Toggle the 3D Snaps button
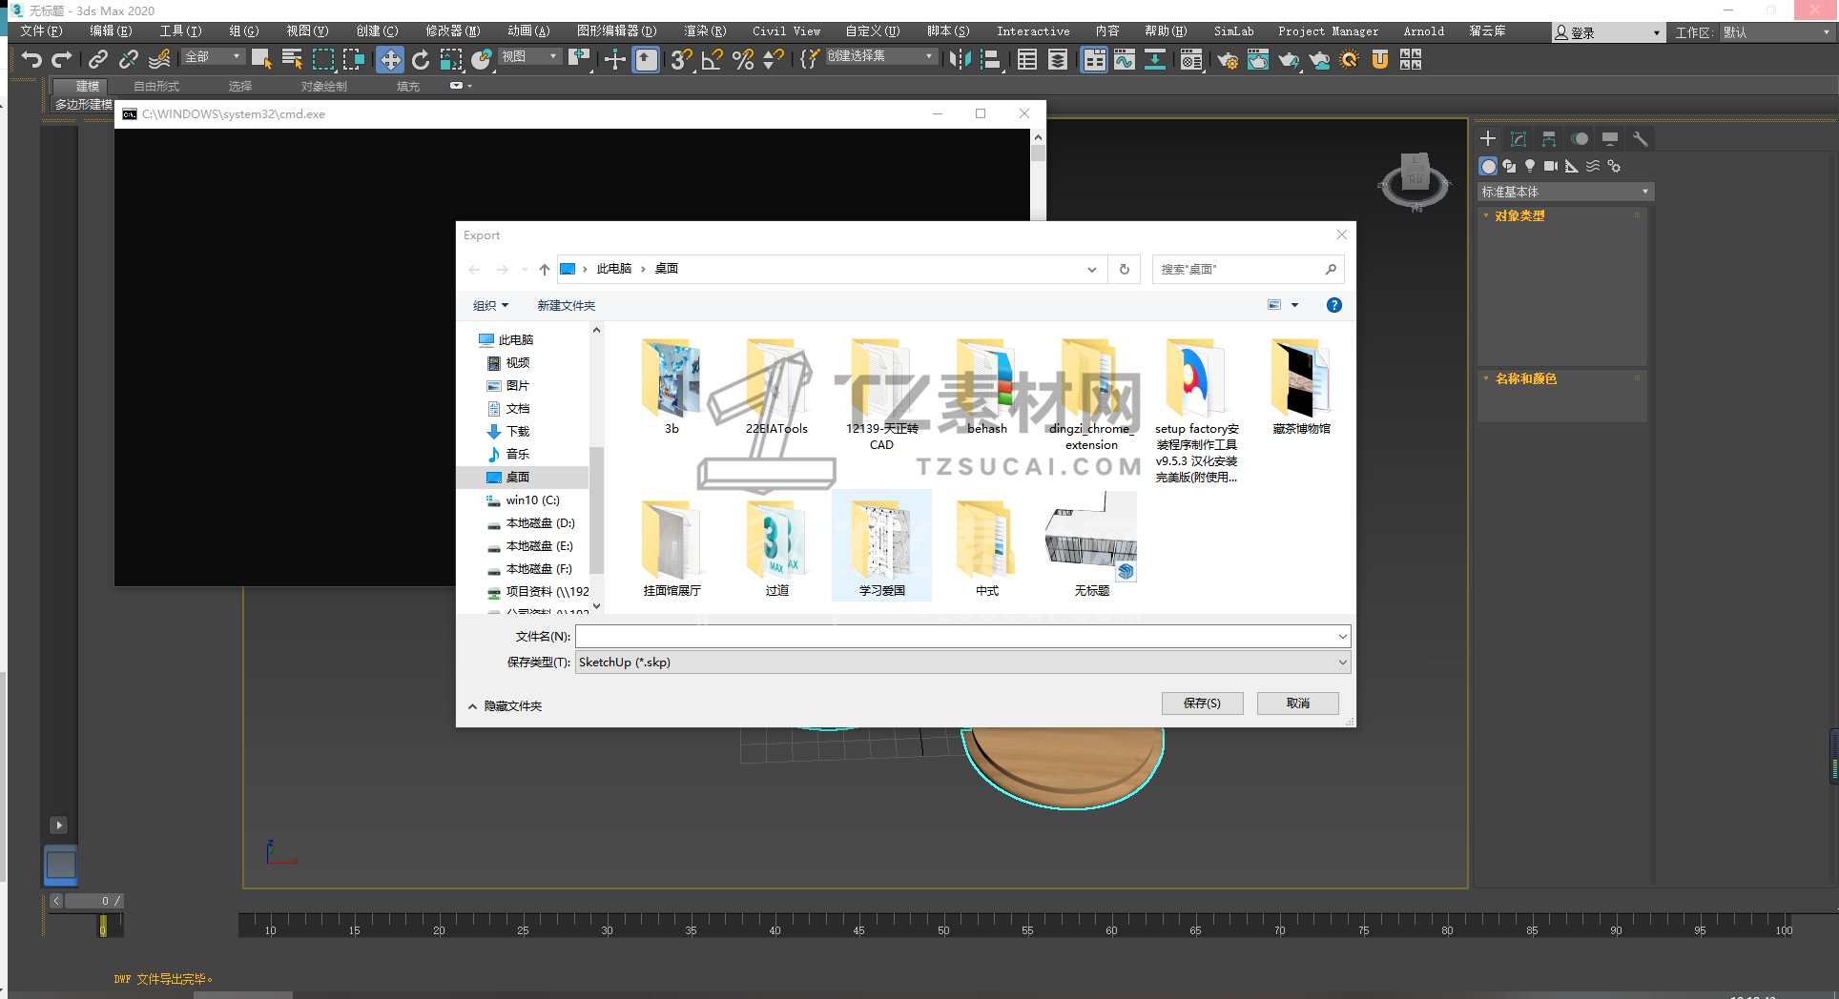Image resolution: width=1839 pixels, height=999 pixels. pos(681,60)
